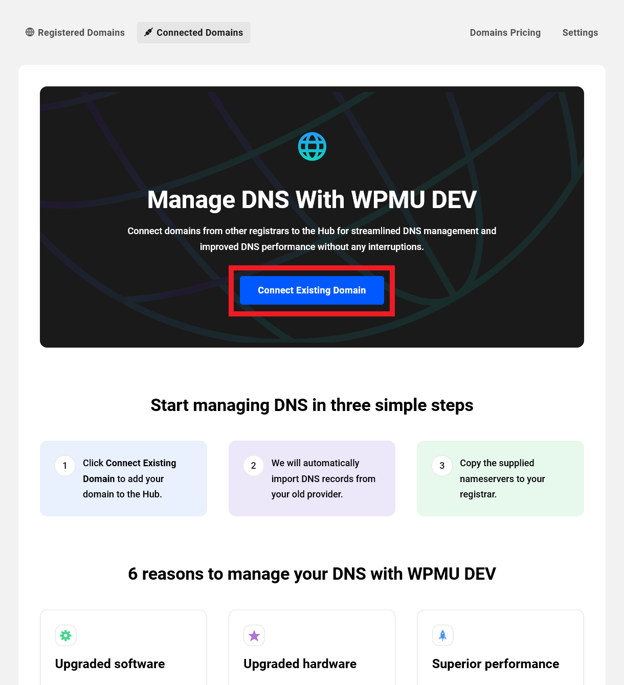
Task: Select the Connected Domains tab
Action: click(x=194, y=33)
